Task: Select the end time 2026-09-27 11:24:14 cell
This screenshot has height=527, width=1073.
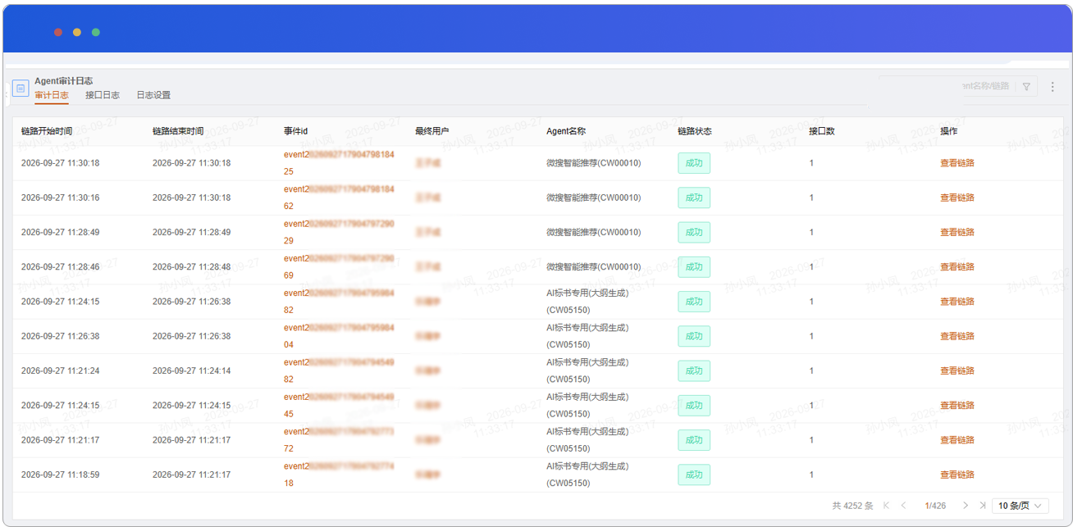Action: click(x=192, y=370)
